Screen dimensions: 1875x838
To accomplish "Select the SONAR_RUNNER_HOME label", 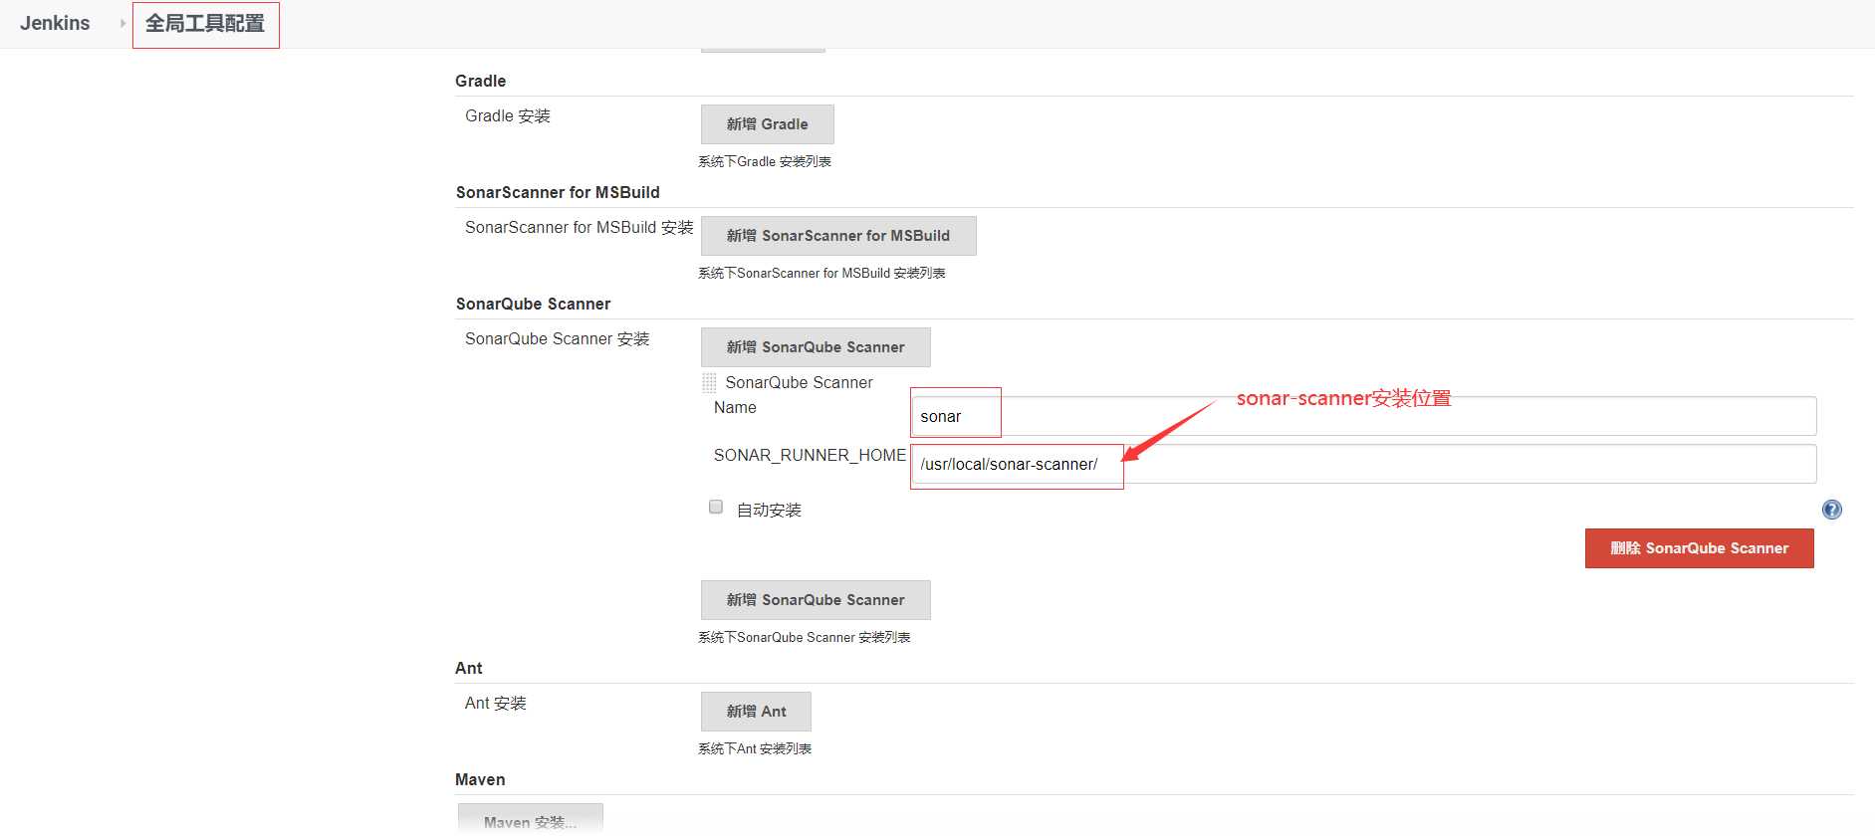I will [810, 455].
